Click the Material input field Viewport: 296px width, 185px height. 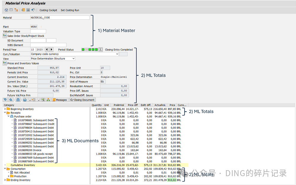coord(60,17)
